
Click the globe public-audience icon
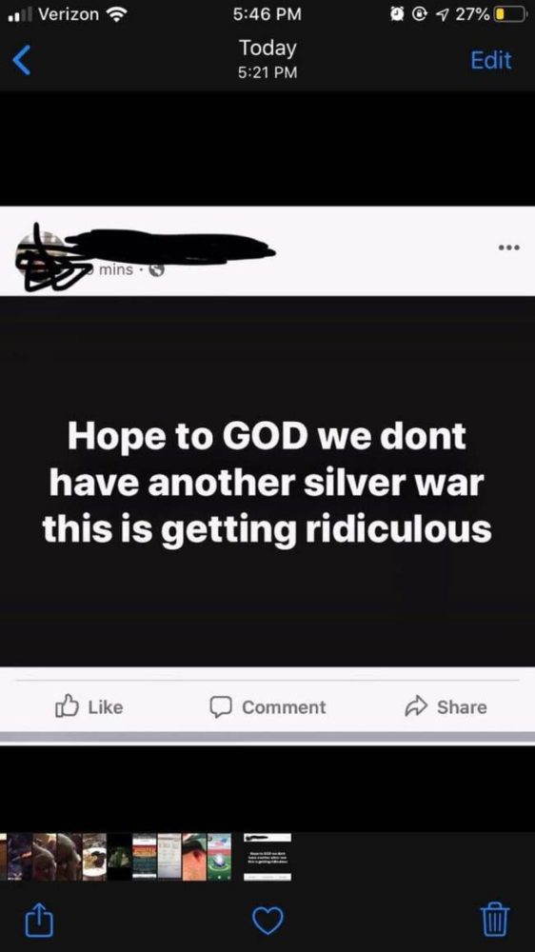pyautogui.click(x=157, y=270)
